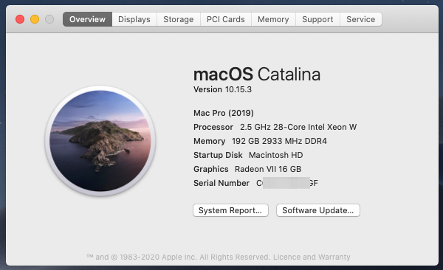The image size is (443, 270).
Task: Open the Support tab
Action: point(317,19)
